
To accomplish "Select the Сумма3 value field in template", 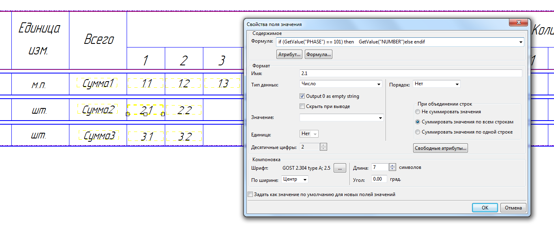I will (99, 136).
